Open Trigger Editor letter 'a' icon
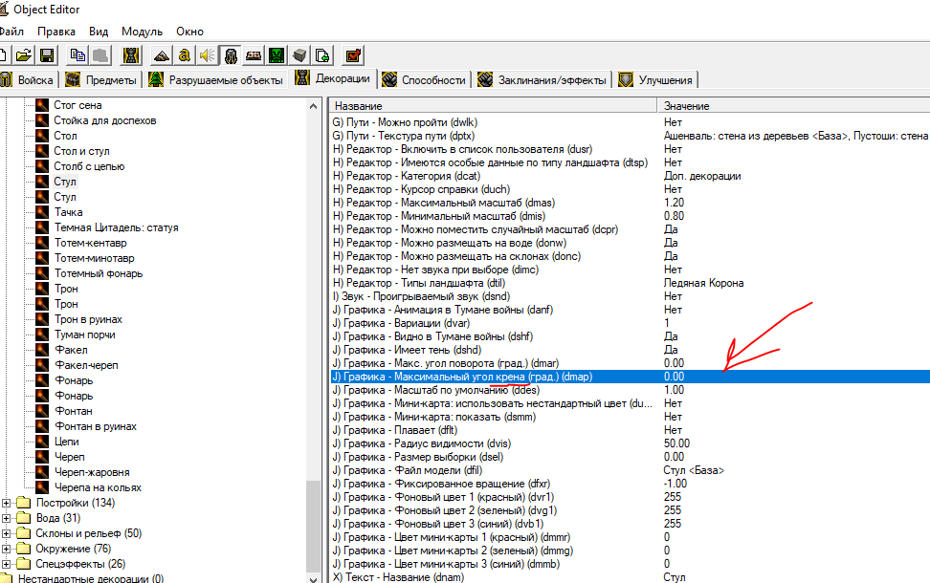Screen dimensions: 930x583 185,55
